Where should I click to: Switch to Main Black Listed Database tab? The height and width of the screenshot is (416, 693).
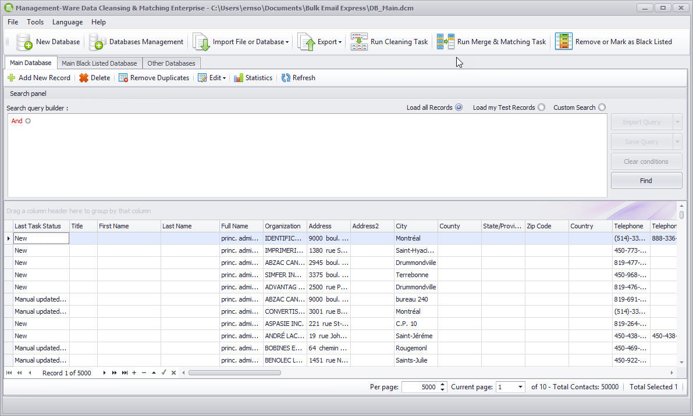(x=99, y=63)
